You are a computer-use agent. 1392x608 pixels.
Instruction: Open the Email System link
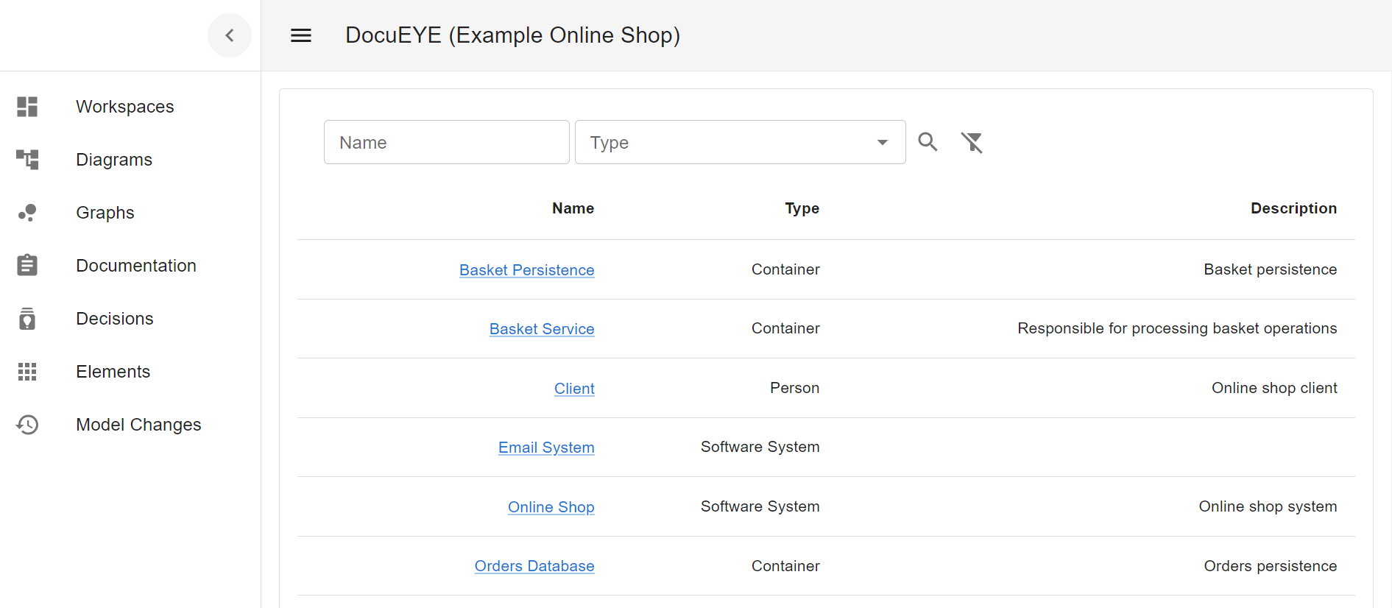tap(546, 448)
